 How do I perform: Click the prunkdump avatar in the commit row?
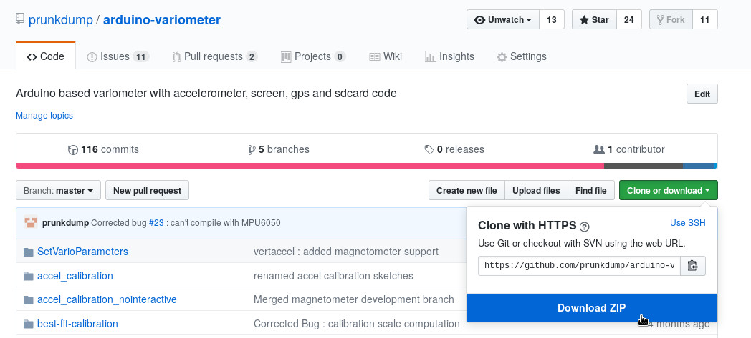[30, 223]
